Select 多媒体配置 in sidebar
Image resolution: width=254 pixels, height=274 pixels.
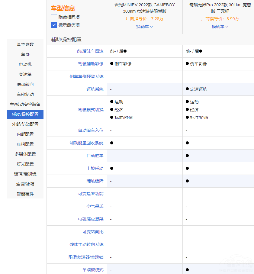tap(25, 154)
